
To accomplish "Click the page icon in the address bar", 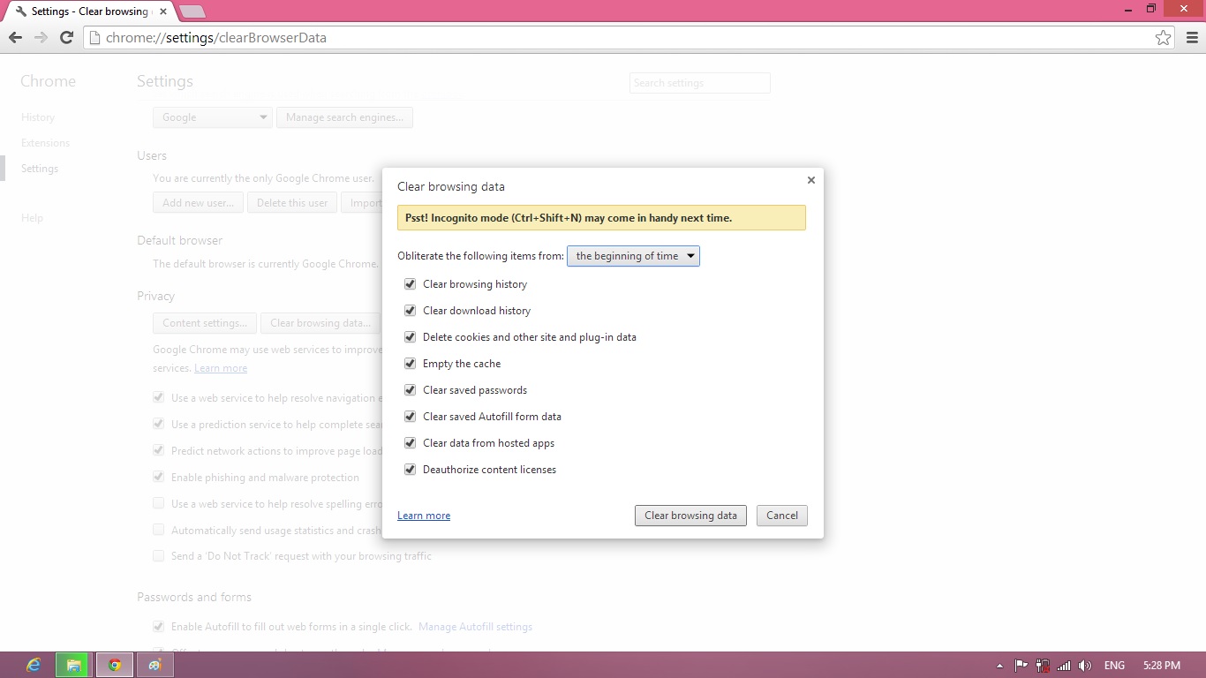I will 94,38.
